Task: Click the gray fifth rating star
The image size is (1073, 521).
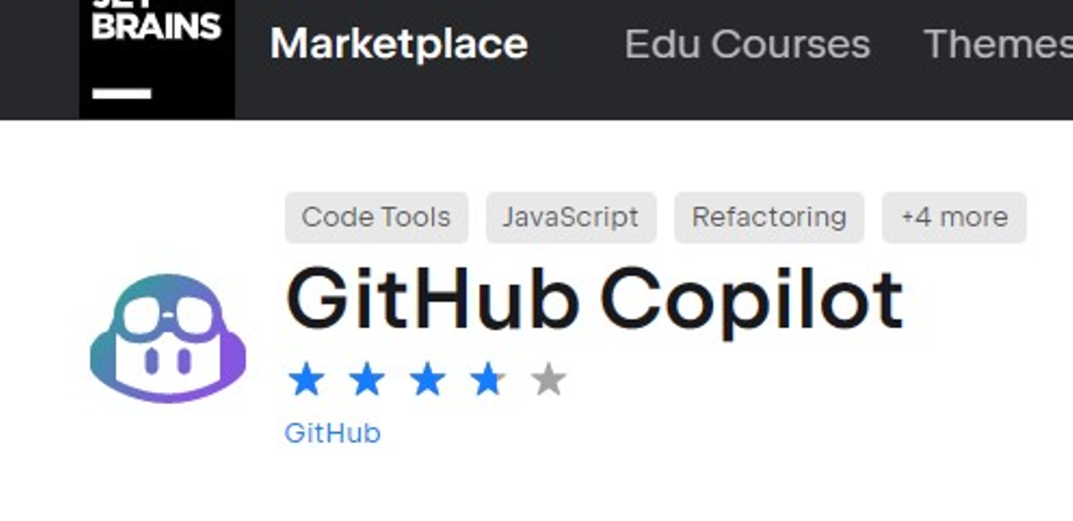Action: pos(549,380)
